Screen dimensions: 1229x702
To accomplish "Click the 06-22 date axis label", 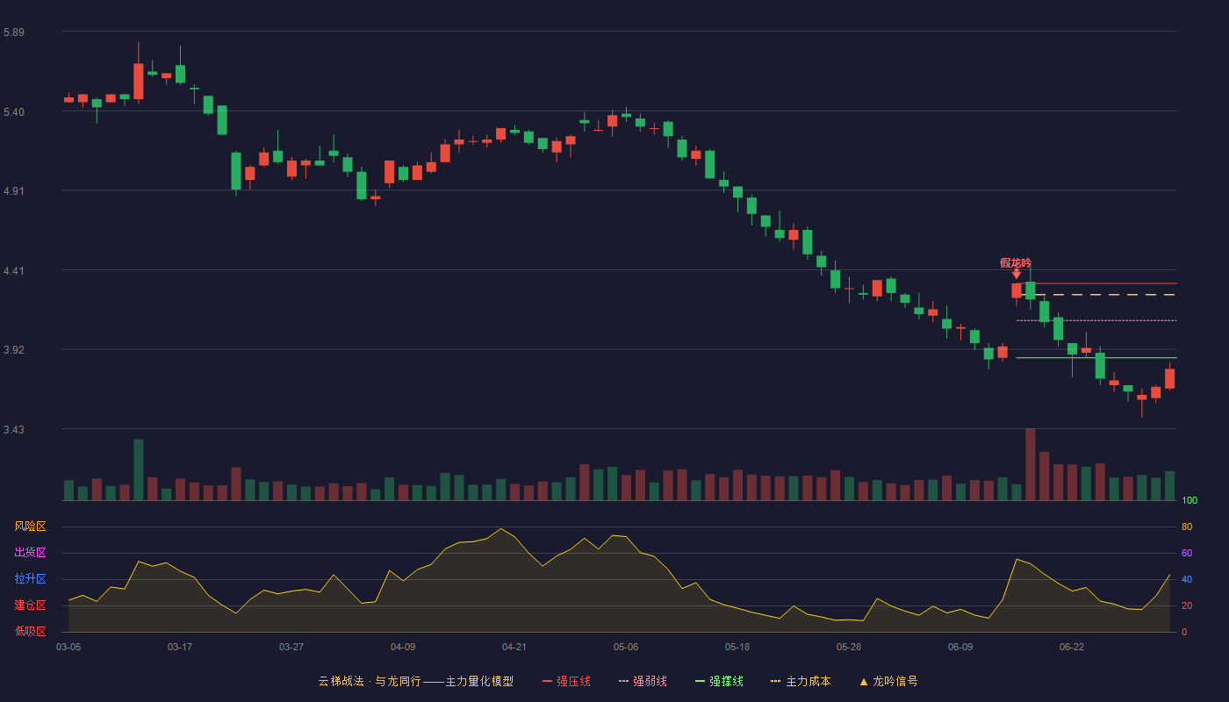I will point(1072,647).
